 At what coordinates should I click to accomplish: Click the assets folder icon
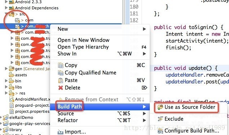coord(12,75)
